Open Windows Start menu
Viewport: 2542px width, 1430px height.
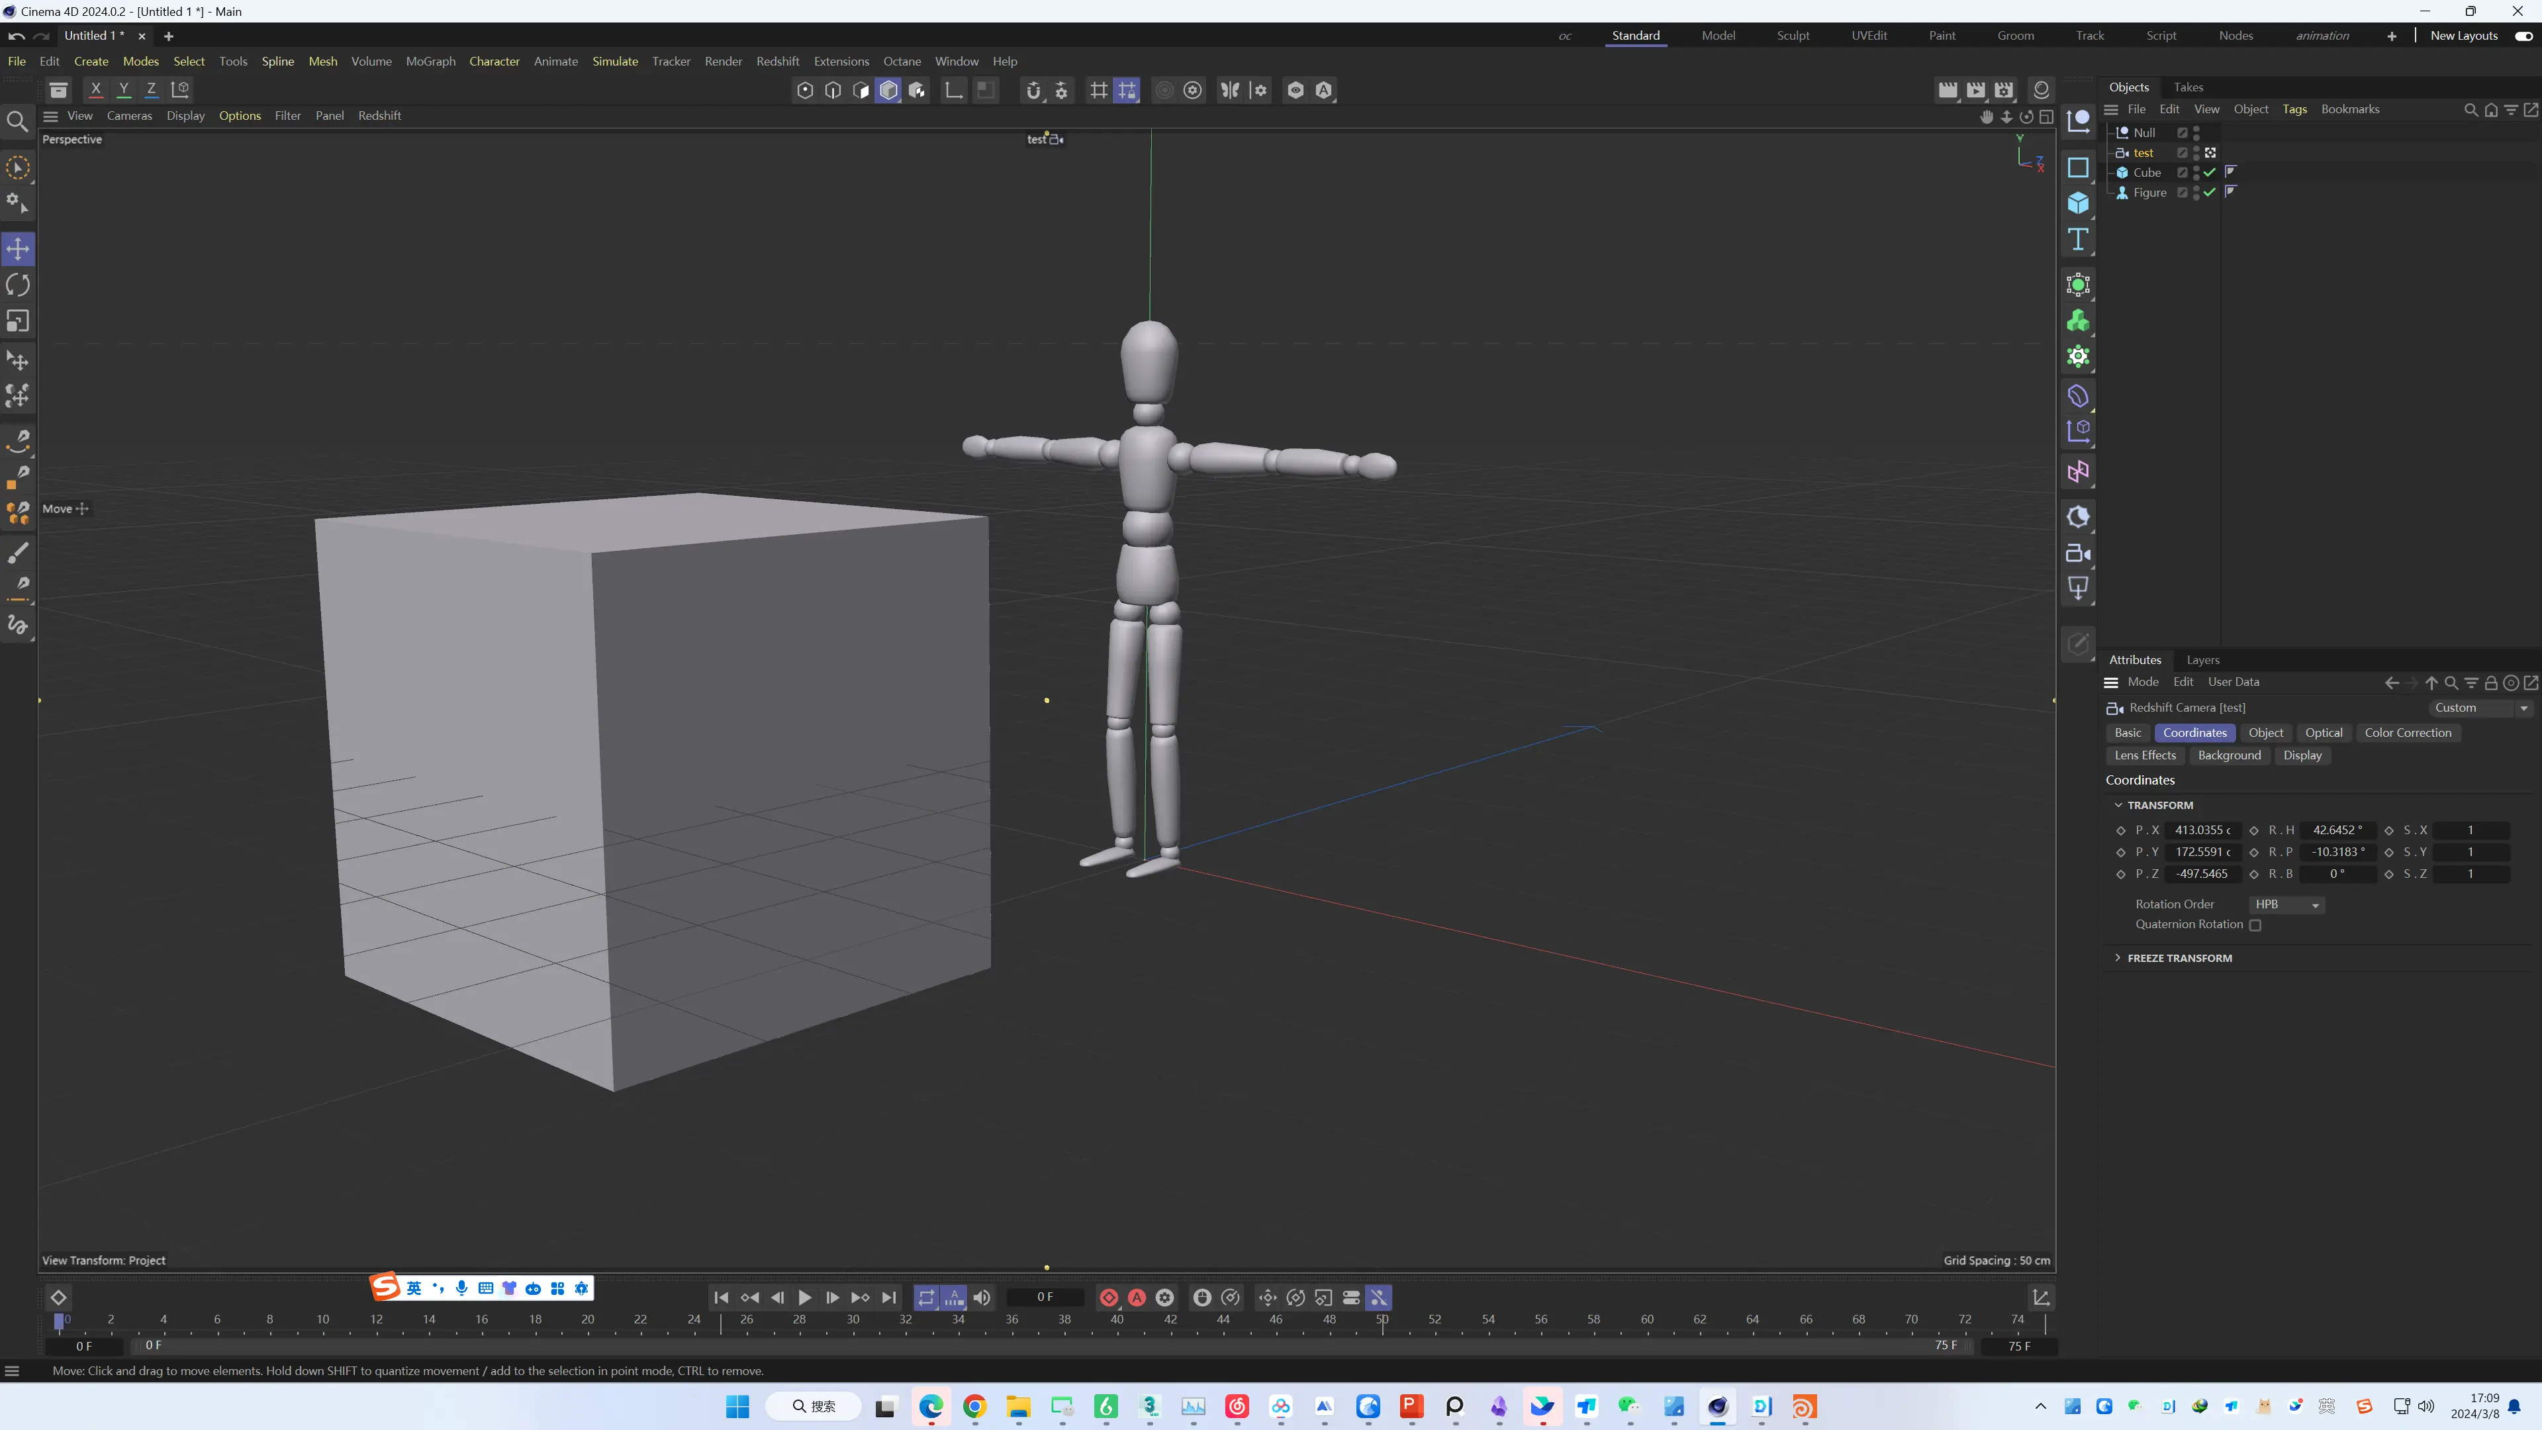[737, 1406]
